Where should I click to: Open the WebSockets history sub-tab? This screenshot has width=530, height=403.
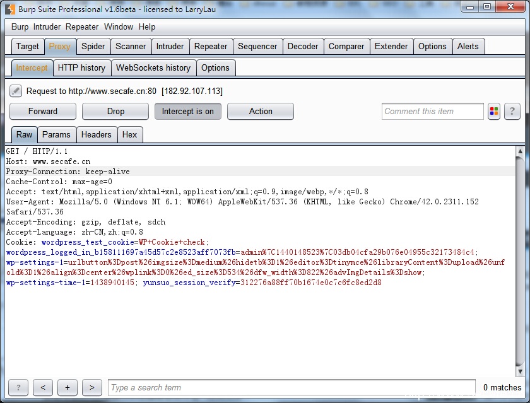point(153,67)
